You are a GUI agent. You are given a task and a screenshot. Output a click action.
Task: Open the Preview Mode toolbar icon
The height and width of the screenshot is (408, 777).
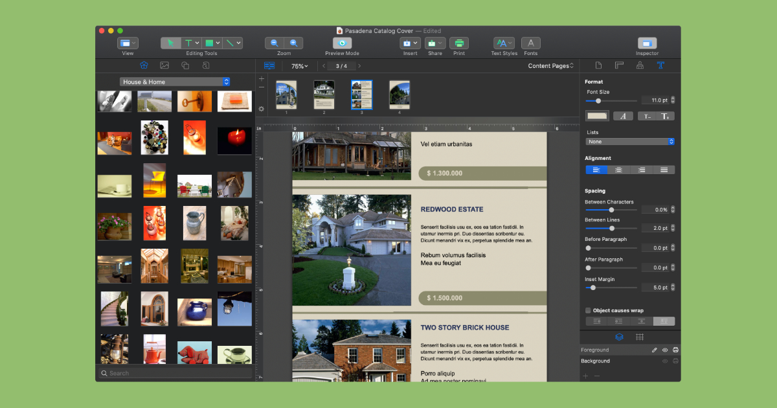[342, 43]
